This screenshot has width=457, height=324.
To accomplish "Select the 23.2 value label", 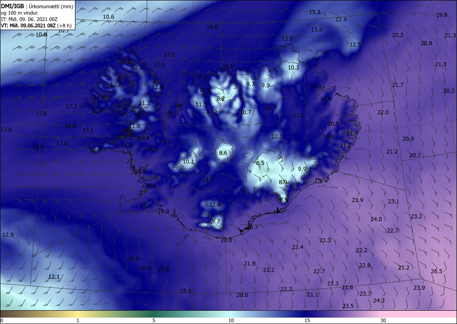I will [416, 217].
